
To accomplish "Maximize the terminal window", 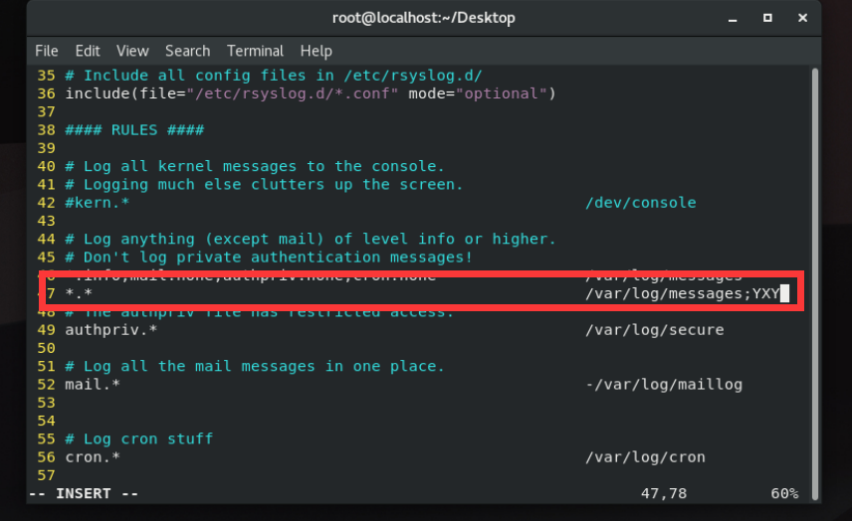I will pos(767,18).
